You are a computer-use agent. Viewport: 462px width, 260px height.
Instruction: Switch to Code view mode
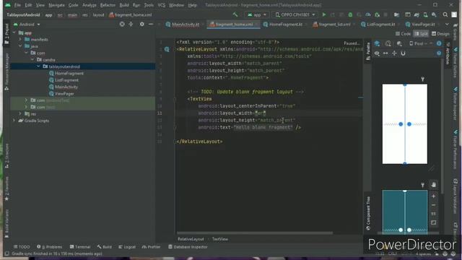[403, 34]
